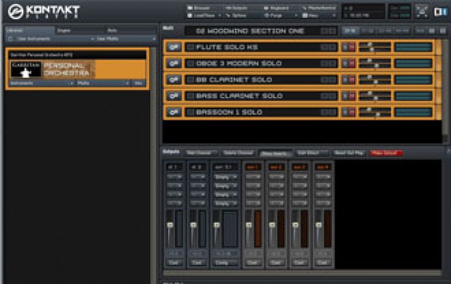
Task: Click the Oboe 3 Modern Solo level meter
Action: click(x=414, y=64)
